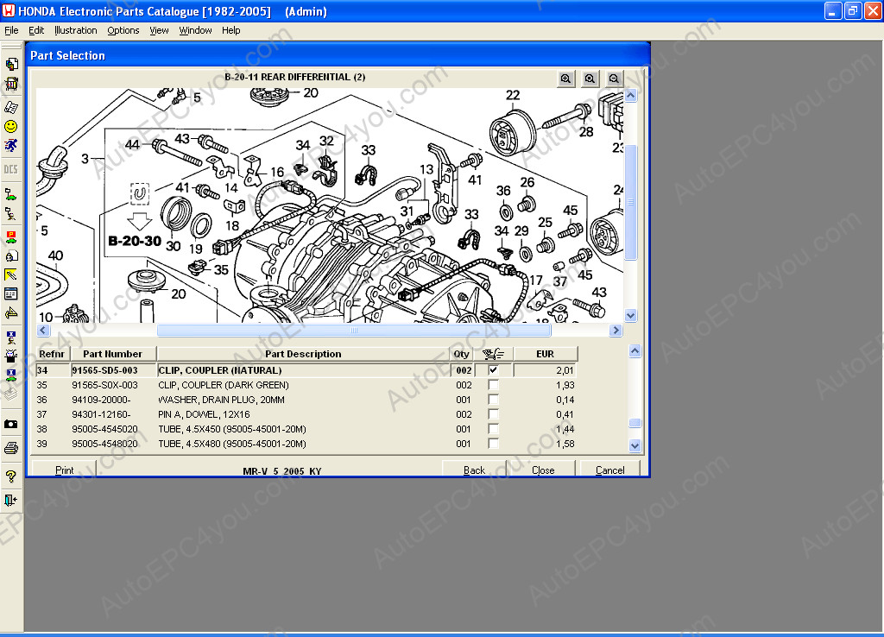Click the yellow smiley face toolbar icon
This screenshot has height=637, width=884.
(11, 126)
